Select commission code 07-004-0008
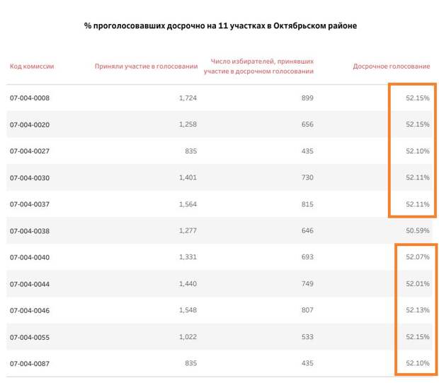439x383 pixels. (x=30, y=98)
